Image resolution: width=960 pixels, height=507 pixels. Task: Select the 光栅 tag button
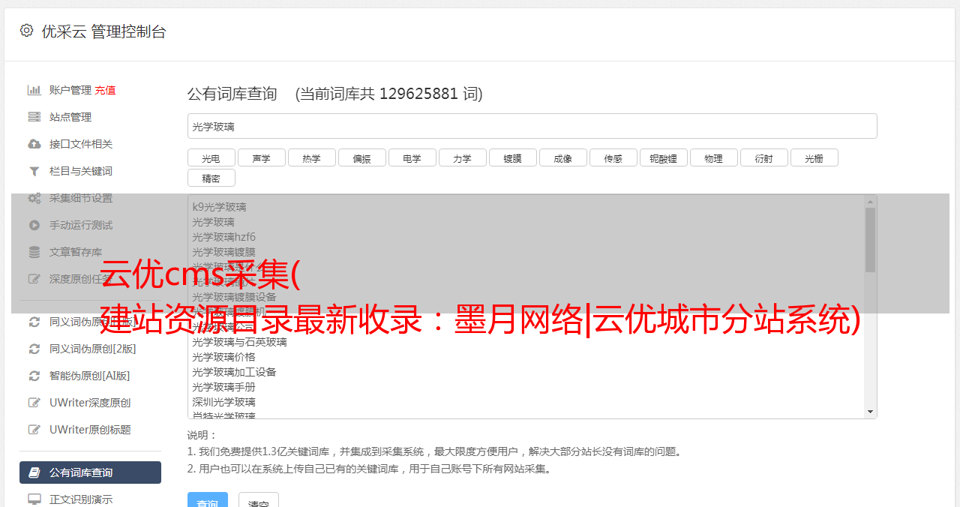pos(814,157)
